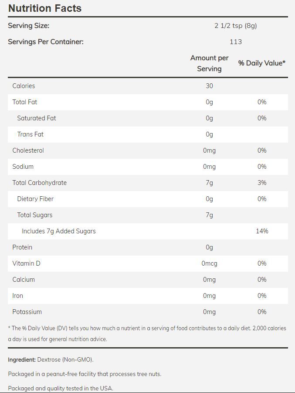Click the Saturated Fat row label
Image resolution: width=295 pixels, height=393 pixels.
[x=37, y=118]
